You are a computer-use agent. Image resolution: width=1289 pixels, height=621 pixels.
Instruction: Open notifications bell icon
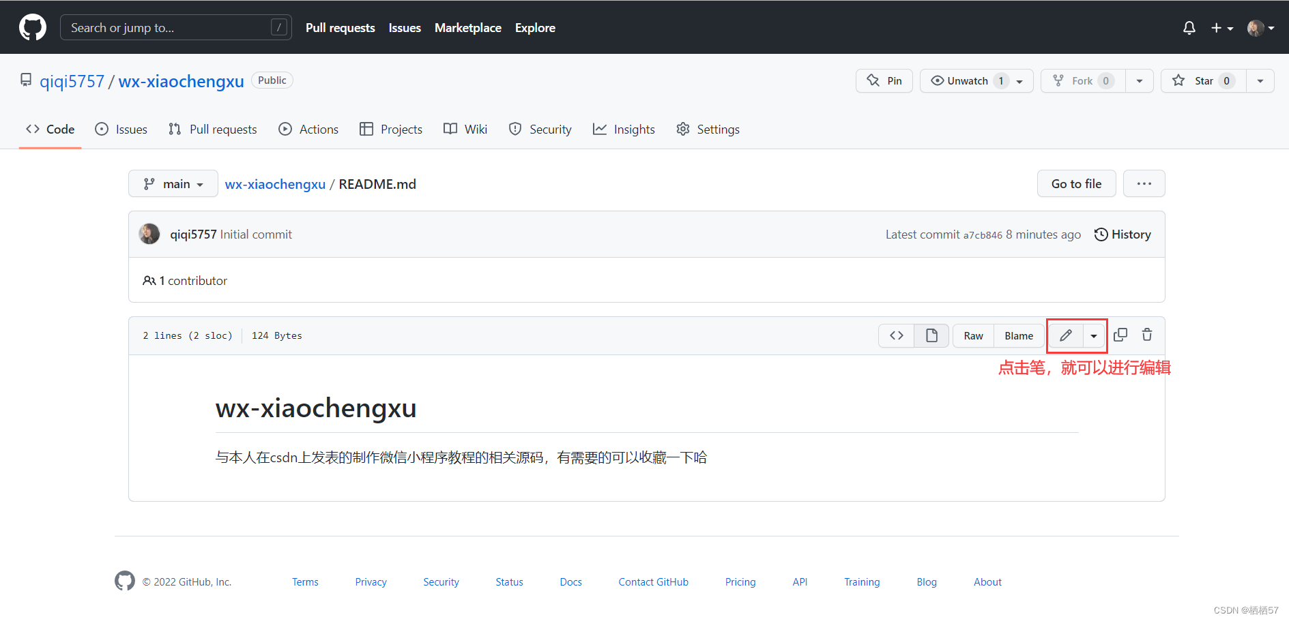coord(1189,28)
